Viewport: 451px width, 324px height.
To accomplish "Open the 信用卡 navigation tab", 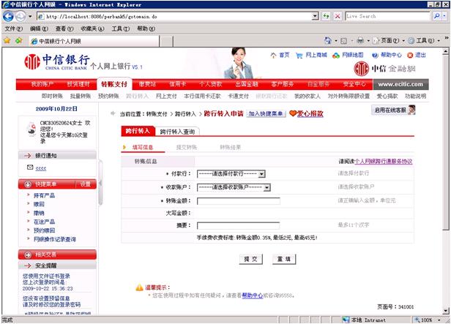I will pyautogui.click(x=177, y=84).
